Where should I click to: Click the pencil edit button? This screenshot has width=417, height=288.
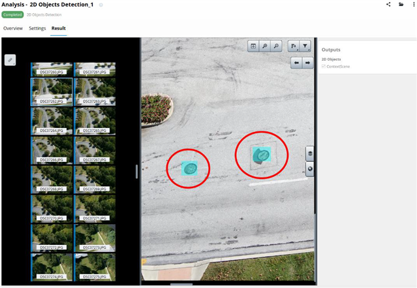click(x=10, y=60)
